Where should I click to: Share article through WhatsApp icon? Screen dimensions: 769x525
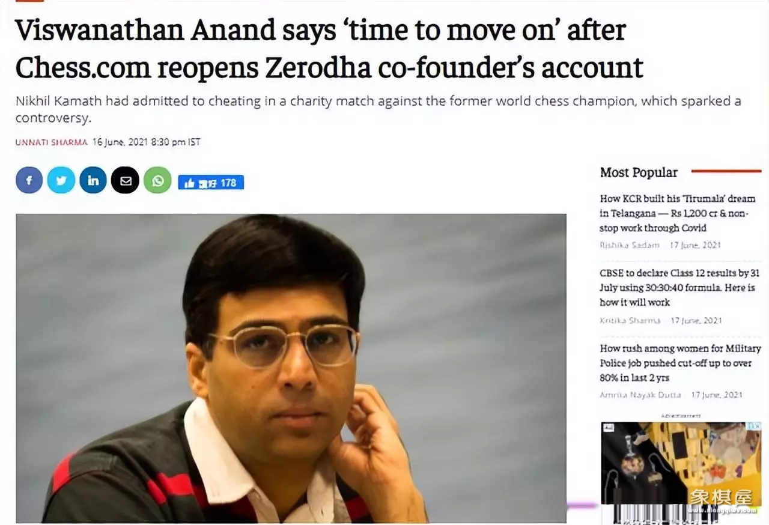tap(157, 180)
